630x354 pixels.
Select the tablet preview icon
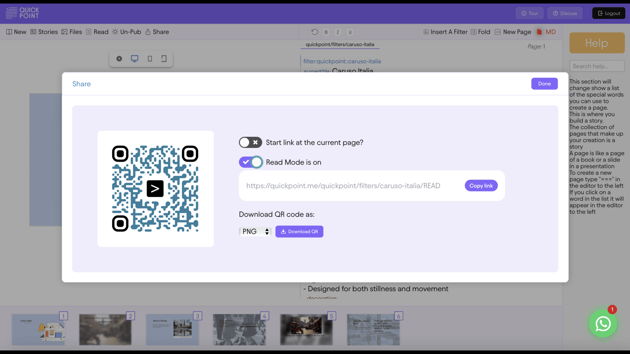[150, 59]
